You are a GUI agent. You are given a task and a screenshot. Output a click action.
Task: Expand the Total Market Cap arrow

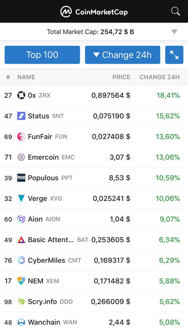174,32
